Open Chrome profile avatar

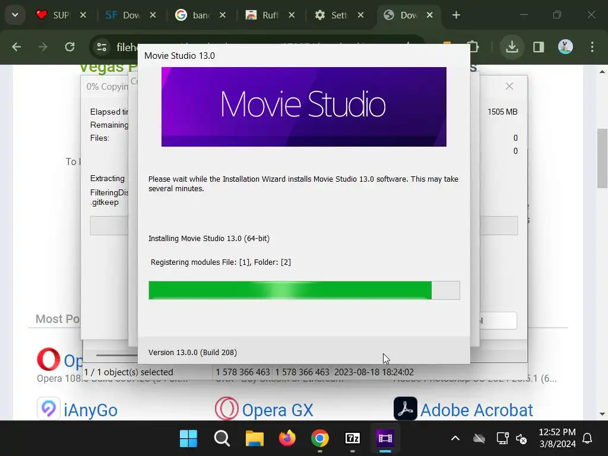click(565, 47)
